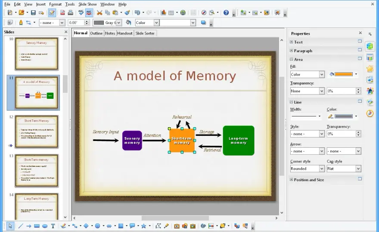Open the Cap style Flat dropdown
Screen dimensions: 379x232
point(344,168)
